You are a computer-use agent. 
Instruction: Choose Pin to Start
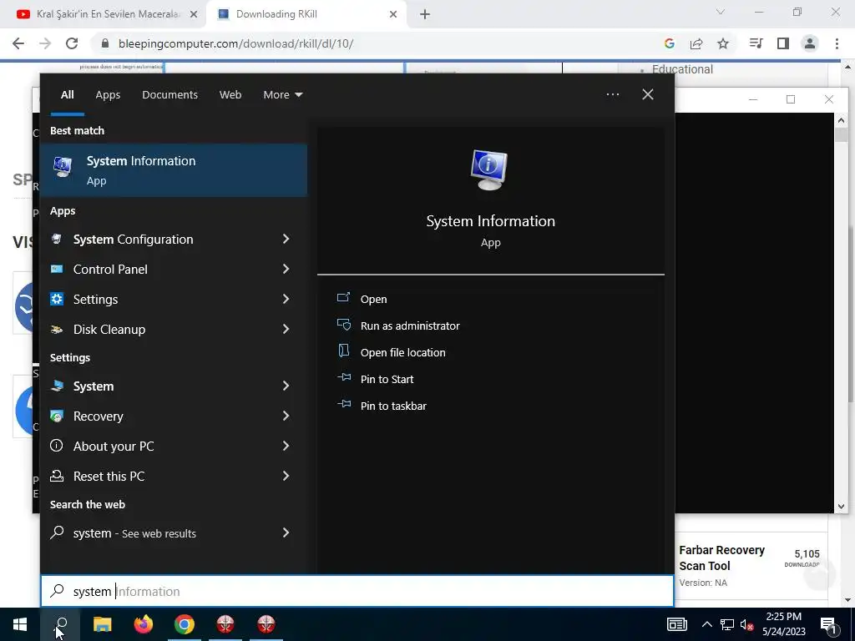point(387,380)
